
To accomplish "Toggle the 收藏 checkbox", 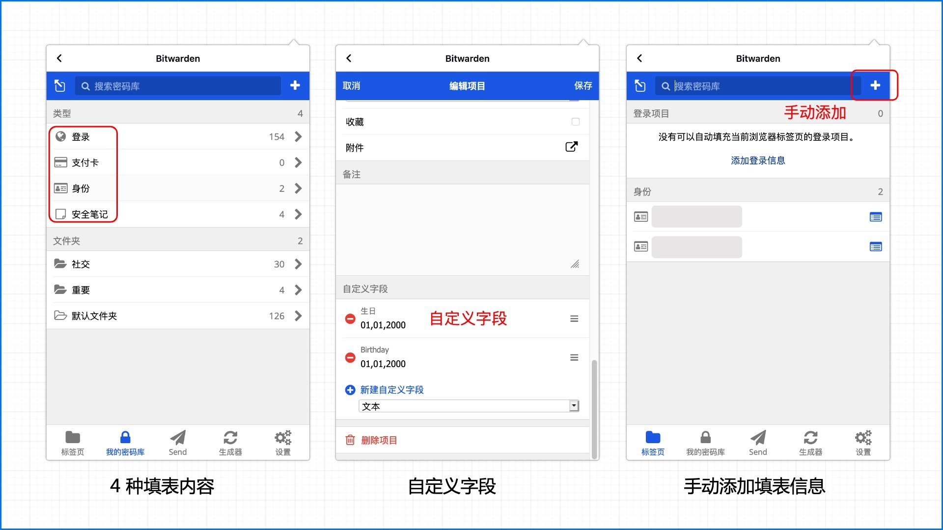I will tap(575, 122).
